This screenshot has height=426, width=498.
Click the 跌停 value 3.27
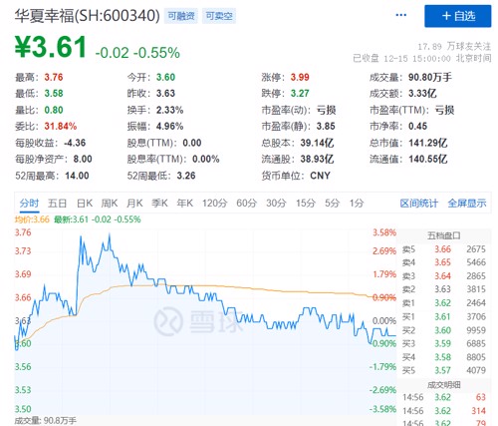click(x=300, y=94)
